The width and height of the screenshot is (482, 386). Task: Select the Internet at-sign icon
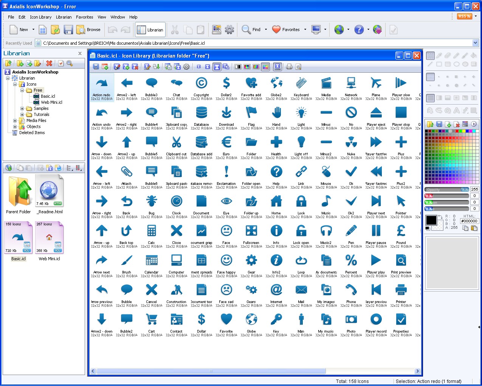coord(276,295)
